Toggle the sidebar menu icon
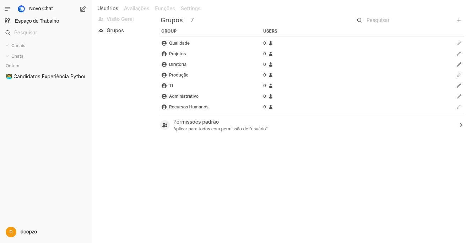 pos(7,9)
